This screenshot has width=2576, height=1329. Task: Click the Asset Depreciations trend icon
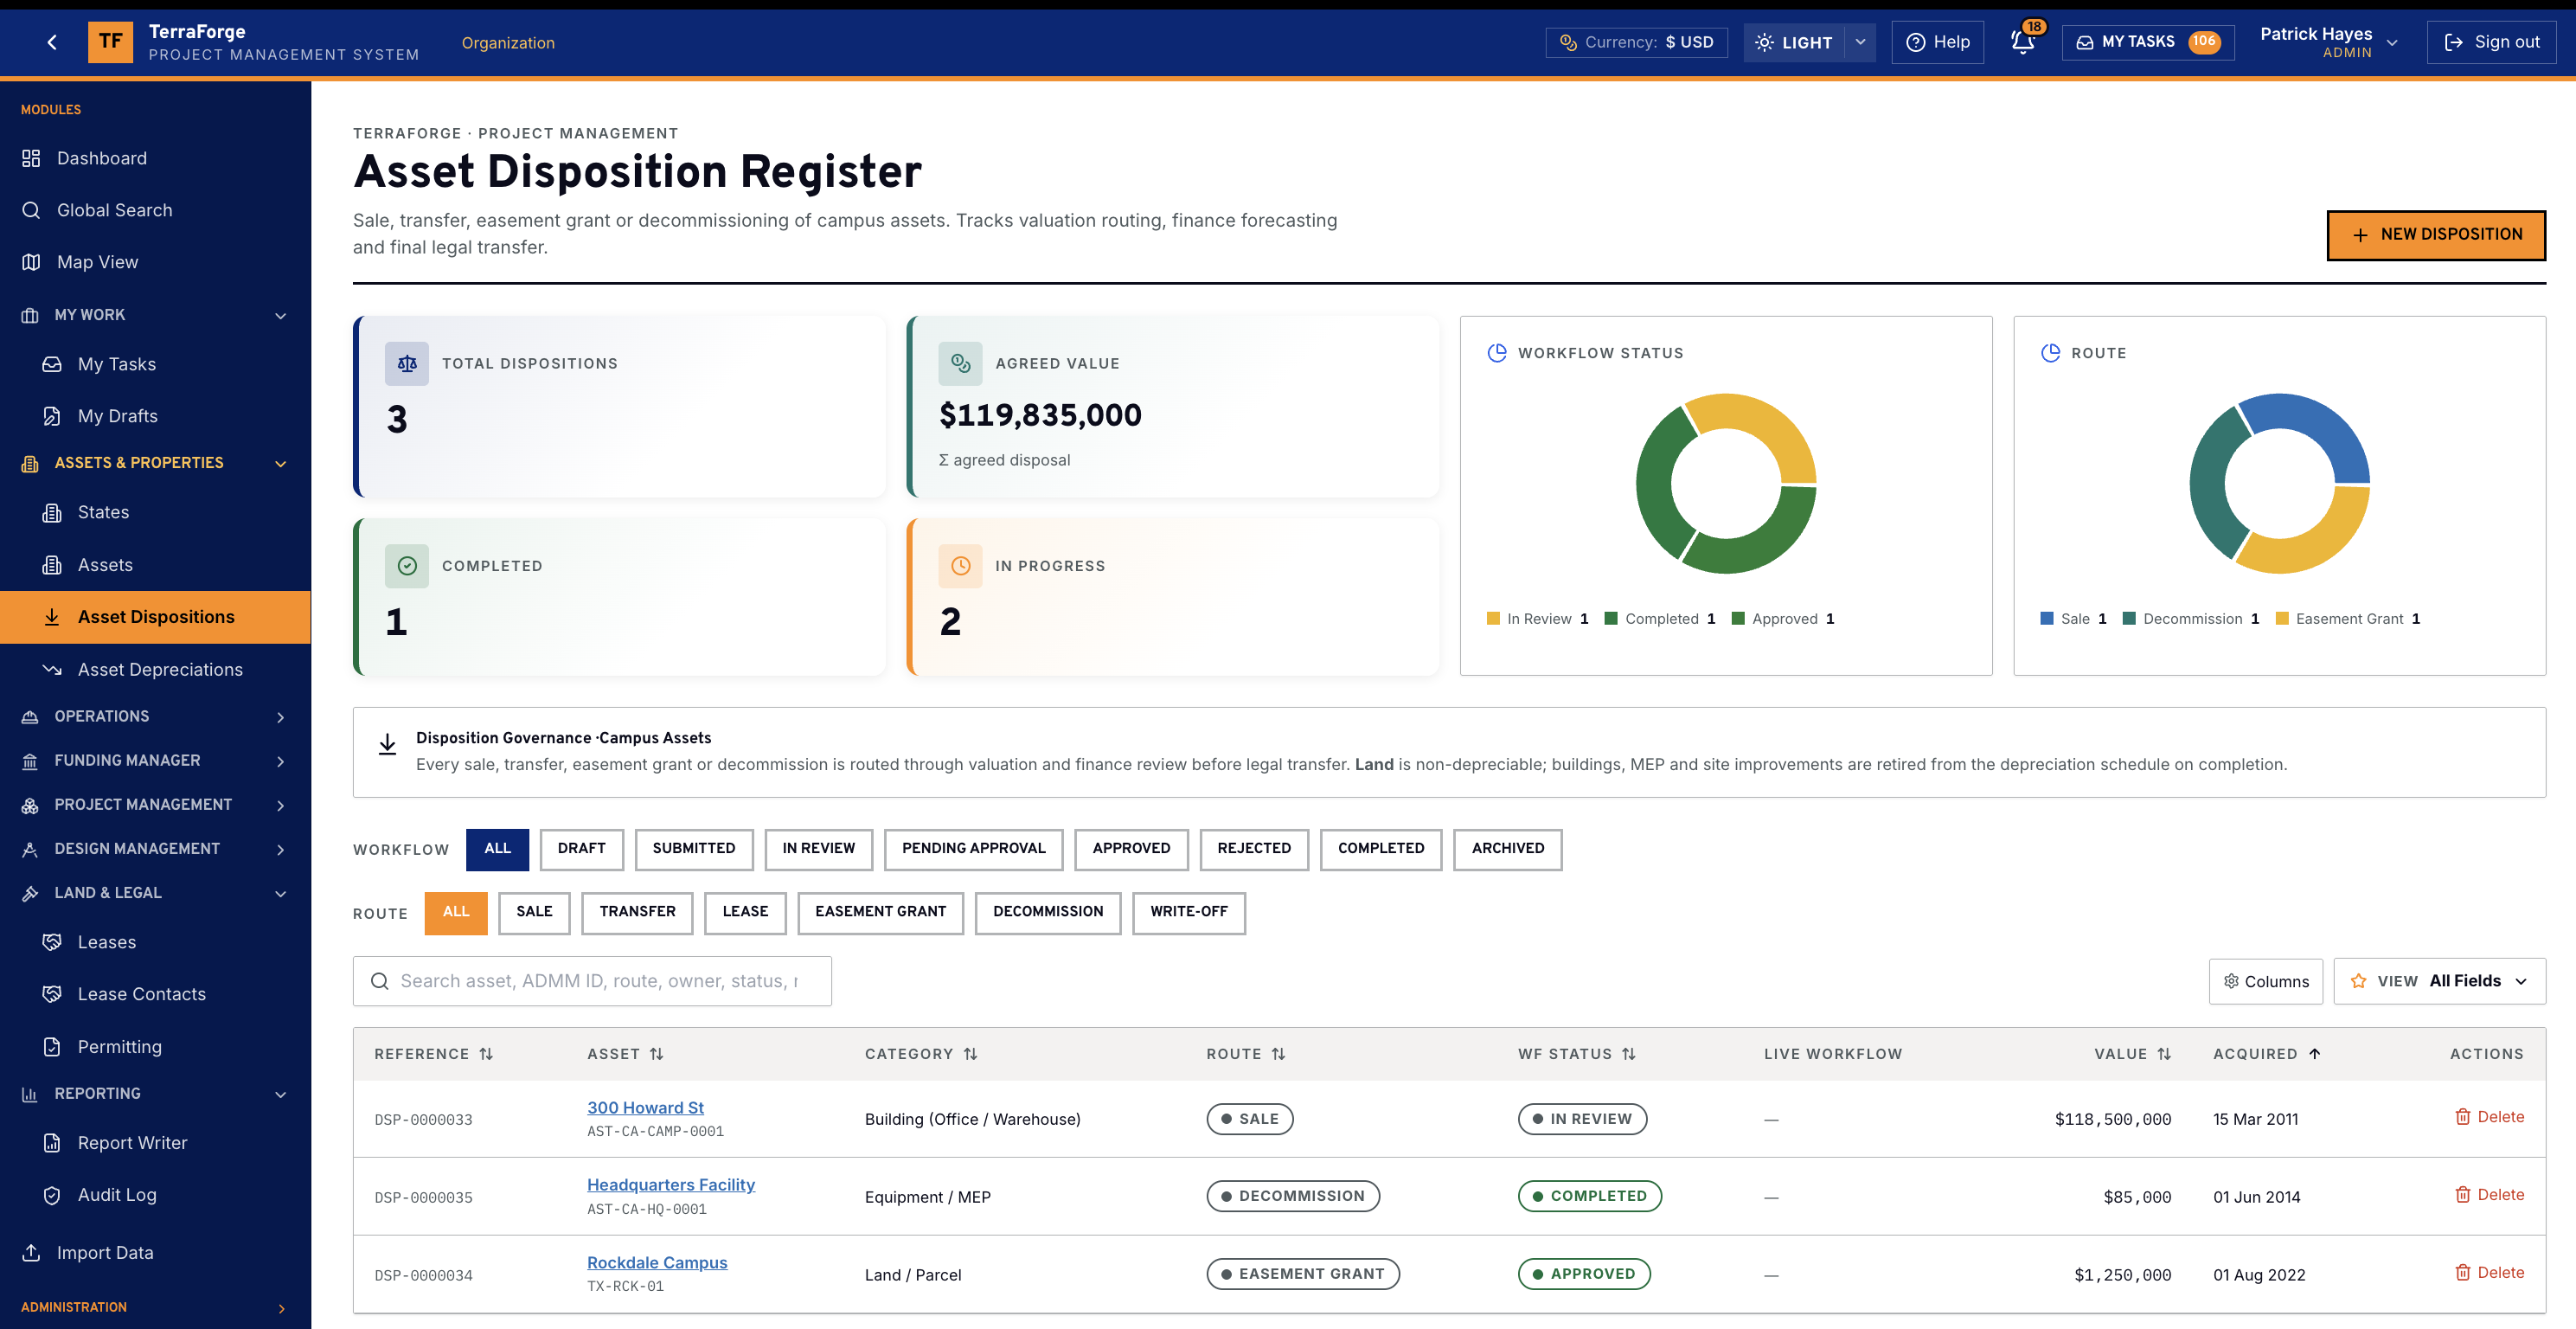[x=52, y=669]
